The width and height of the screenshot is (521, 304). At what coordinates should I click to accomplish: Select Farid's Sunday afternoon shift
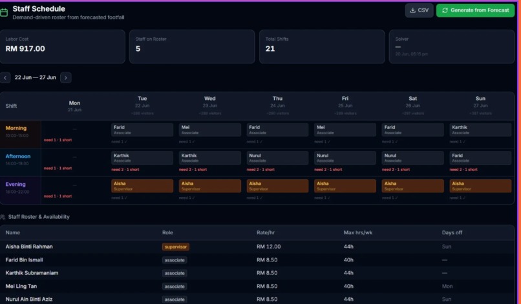point(480,158)
